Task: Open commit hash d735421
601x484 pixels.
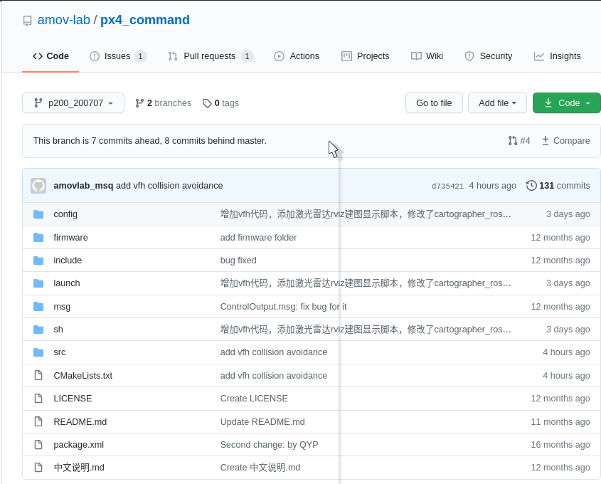Action: (x=447, y=186)
